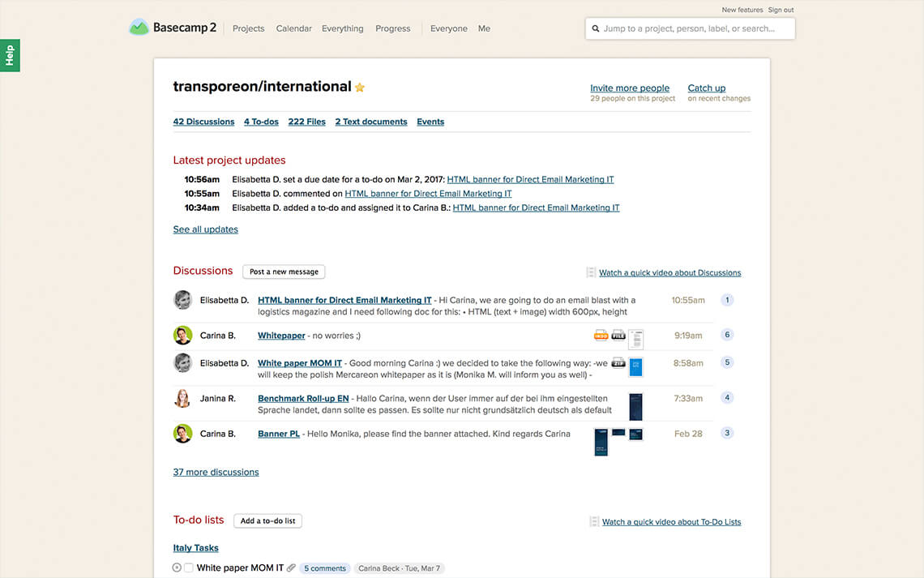Open the rightmost thumbnail on Banner PL row
The image size is (924, 578).
pos(635,435)
